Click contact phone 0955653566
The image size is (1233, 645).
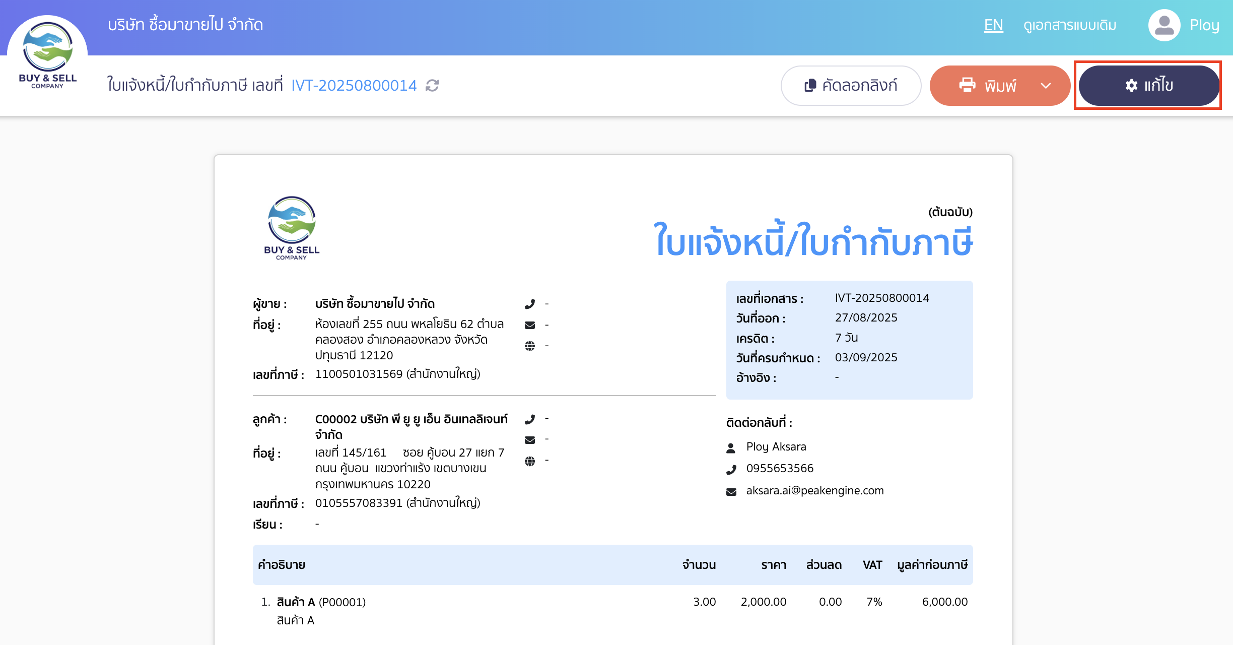tap(780, 469)
